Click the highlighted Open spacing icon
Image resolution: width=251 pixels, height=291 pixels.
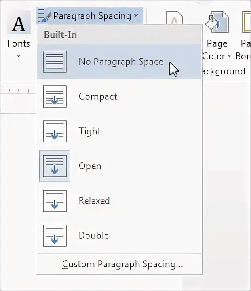[54, 166]
